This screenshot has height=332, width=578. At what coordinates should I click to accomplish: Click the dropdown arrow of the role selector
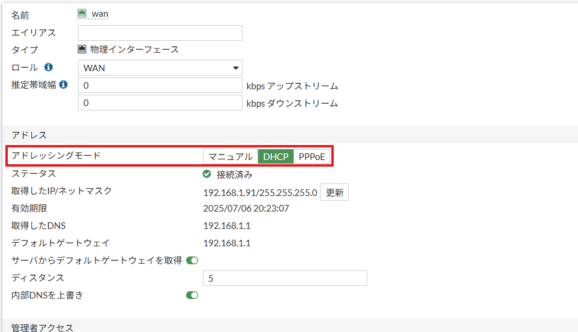235,68
